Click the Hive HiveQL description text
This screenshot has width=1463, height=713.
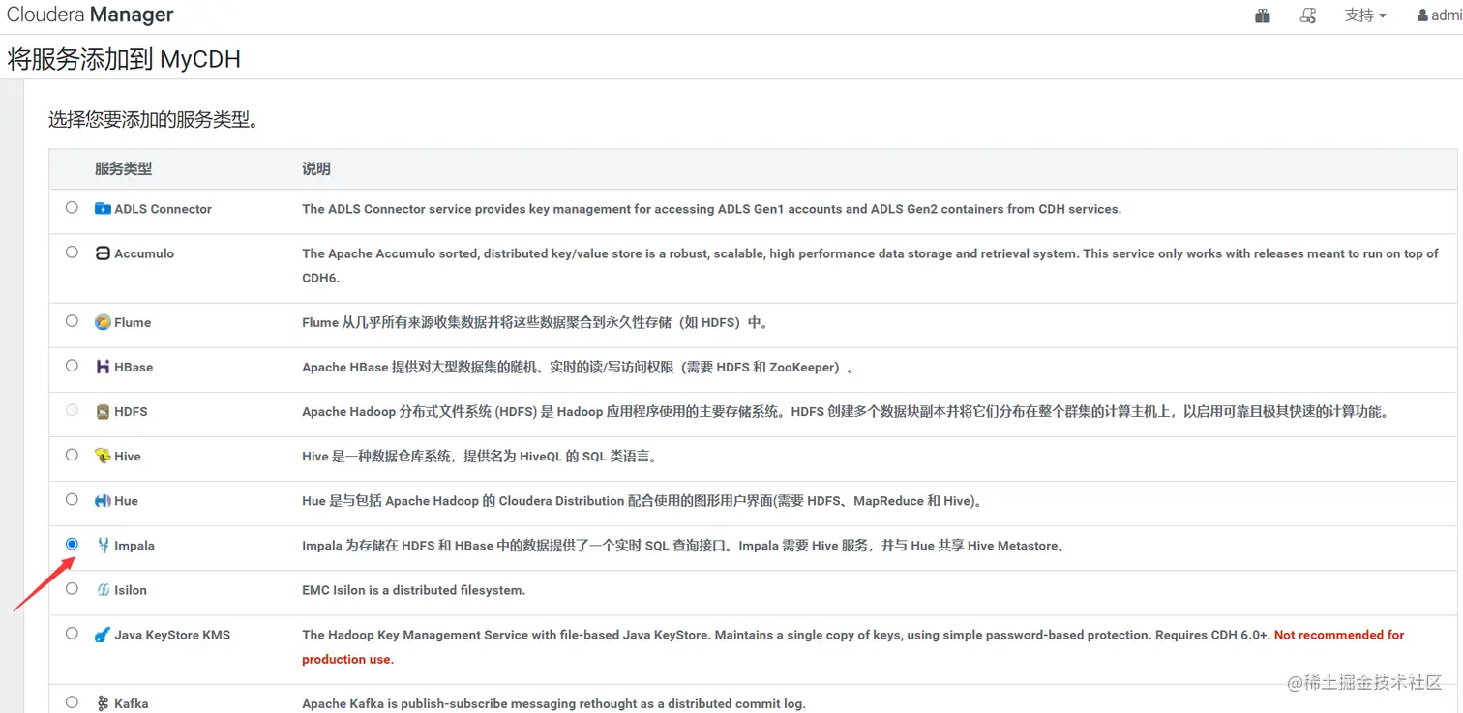[480, 456]
